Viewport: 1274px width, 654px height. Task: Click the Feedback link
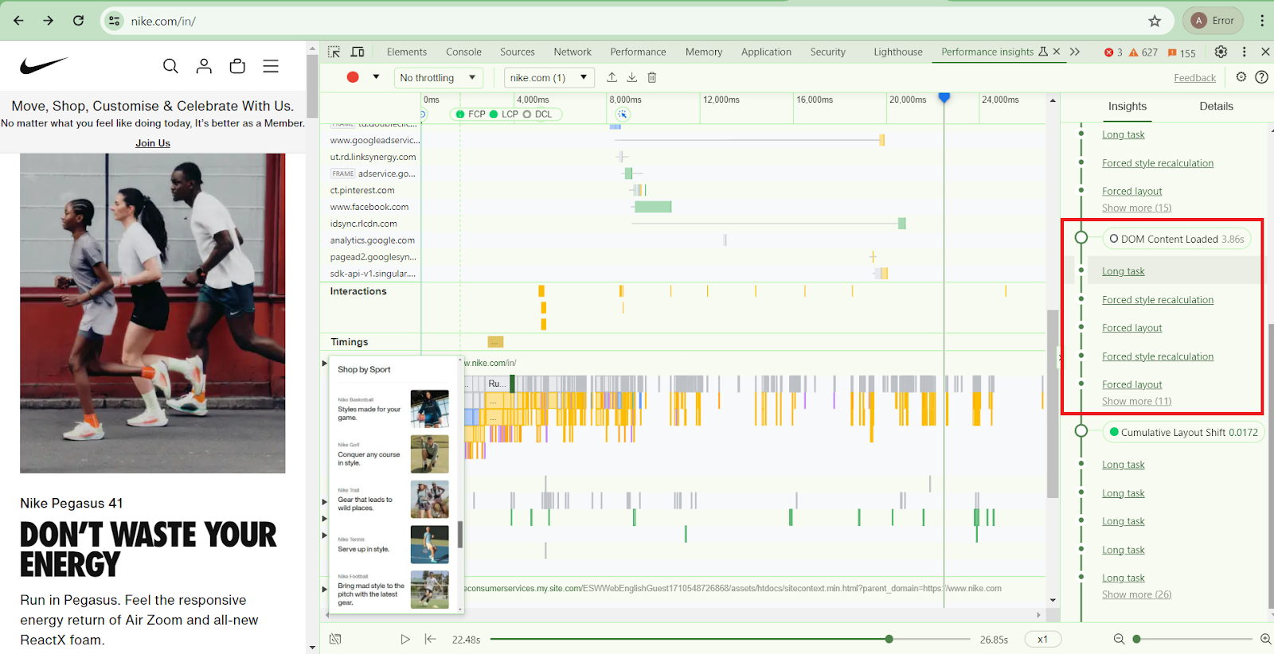(x=1194, y=77)
